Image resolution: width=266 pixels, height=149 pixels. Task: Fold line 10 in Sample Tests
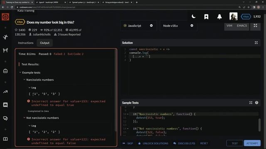coord(128,114)
